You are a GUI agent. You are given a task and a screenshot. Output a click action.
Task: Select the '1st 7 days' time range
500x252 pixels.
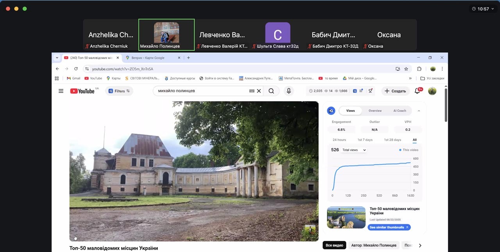[x=365, y=140]
